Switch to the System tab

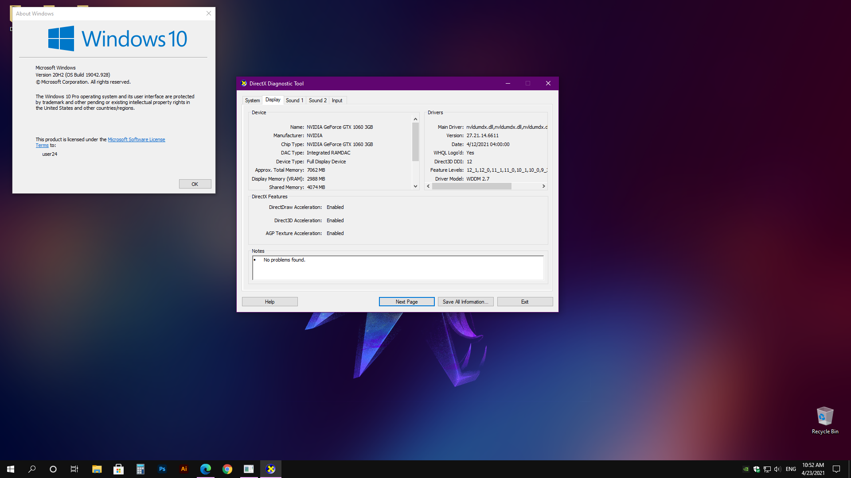pos(252,100)
